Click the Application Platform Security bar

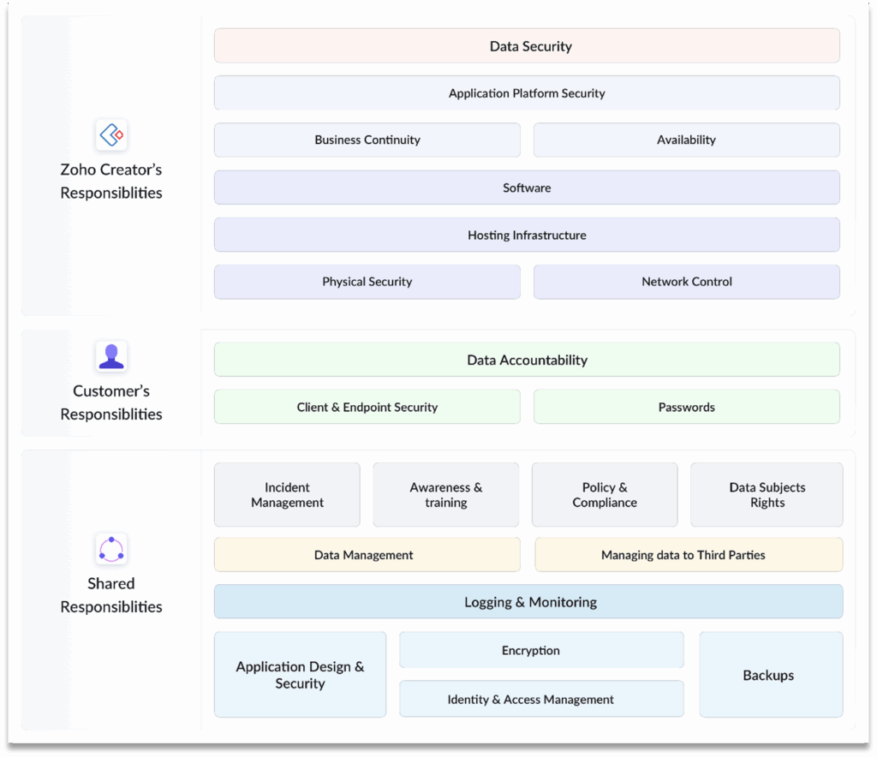(527, 93)
